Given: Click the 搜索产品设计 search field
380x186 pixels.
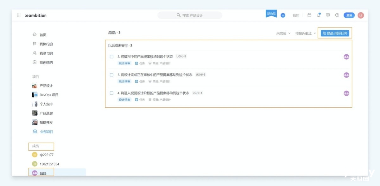Looking at the screenshot, I should pyautogui.click(x=190, y=15).
